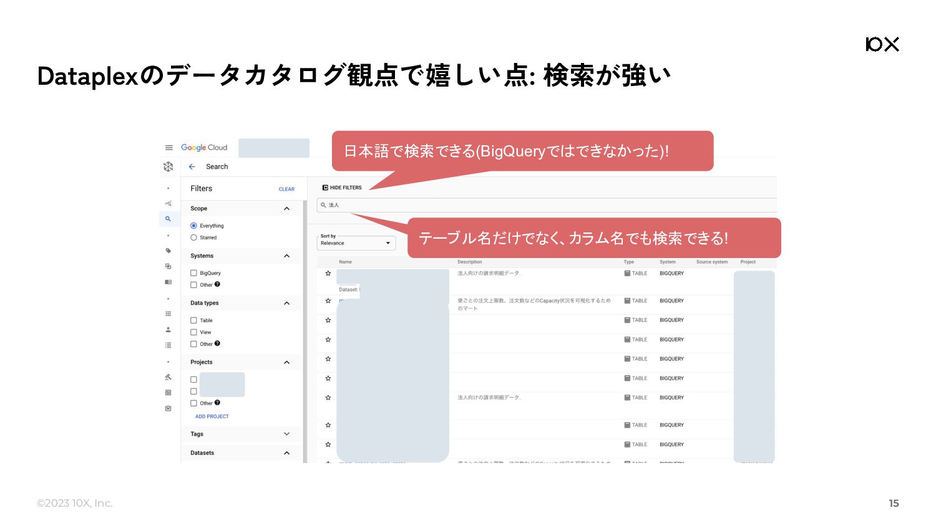The width and height of the screenshot is (936, 526).
Task: Select the Starred scope radio button
Action: point(193,237)
